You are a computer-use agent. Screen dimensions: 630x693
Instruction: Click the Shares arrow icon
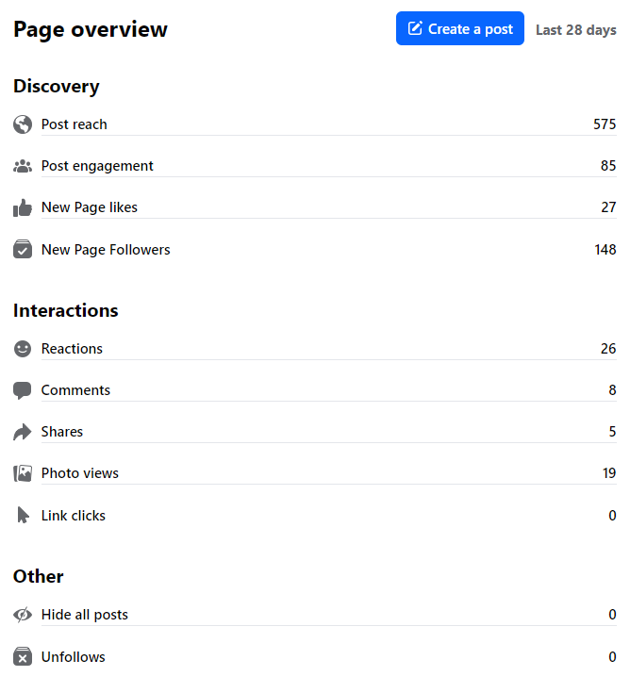coord(23,432)
